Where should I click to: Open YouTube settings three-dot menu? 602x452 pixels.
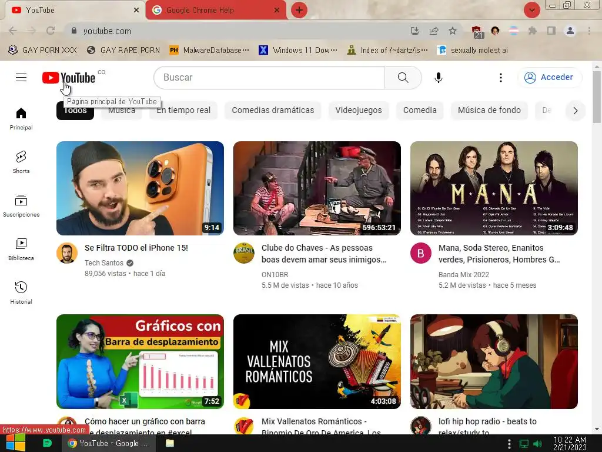[500, 77]
